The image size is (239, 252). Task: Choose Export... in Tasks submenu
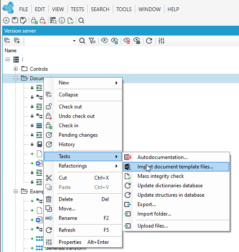click(x=176, y=204)
